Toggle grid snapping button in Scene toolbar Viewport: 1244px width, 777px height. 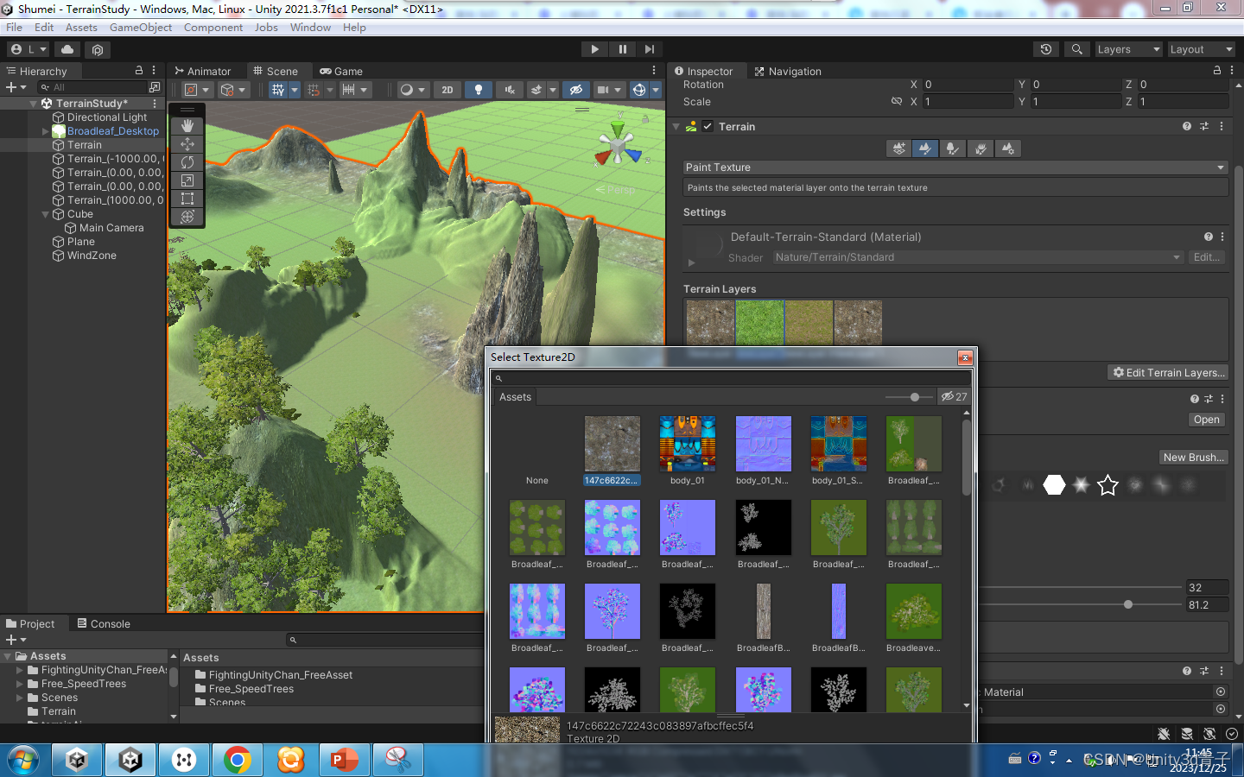coord(314,90)
